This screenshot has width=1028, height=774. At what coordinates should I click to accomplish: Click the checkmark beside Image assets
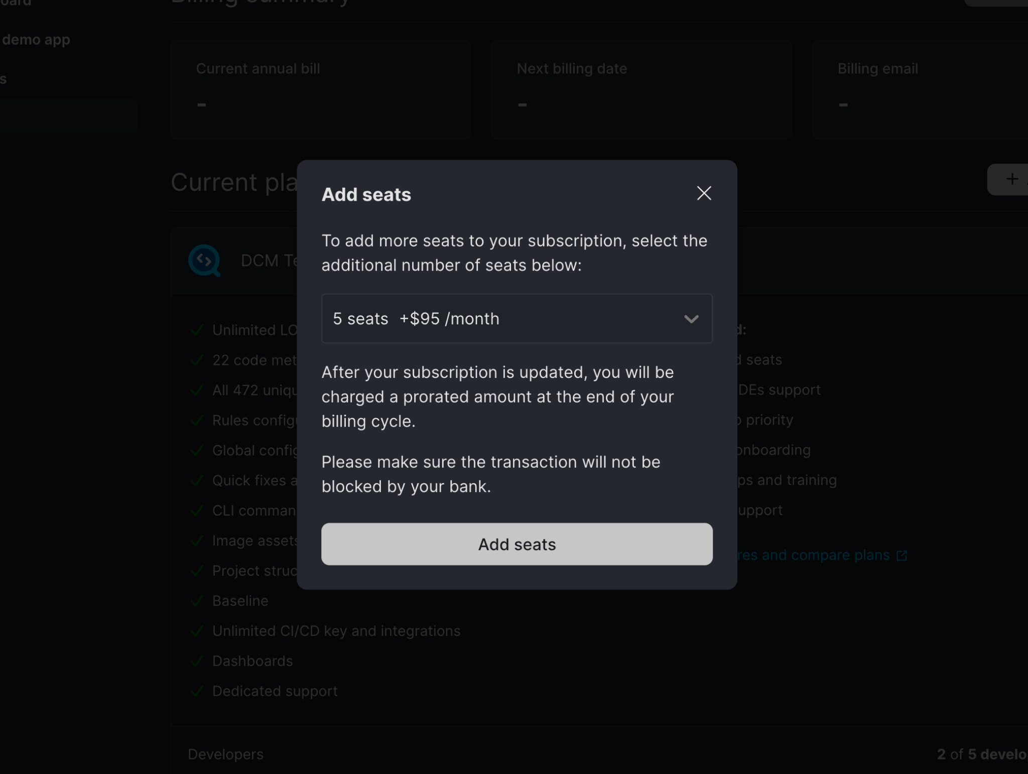[196, 541]
